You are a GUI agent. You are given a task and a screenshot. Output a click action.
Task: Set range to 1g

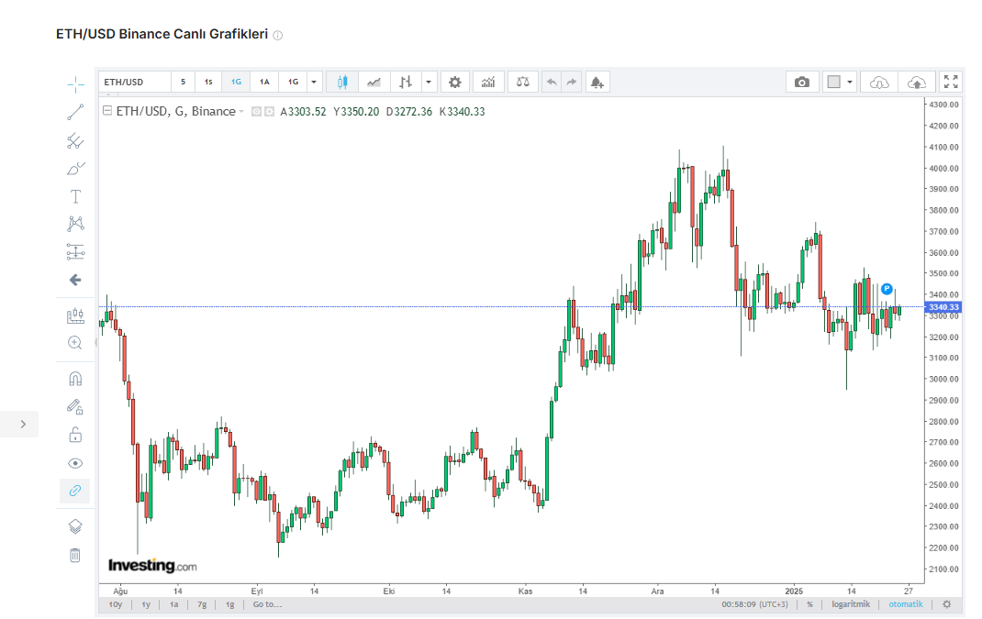click(x=229, y=604)
